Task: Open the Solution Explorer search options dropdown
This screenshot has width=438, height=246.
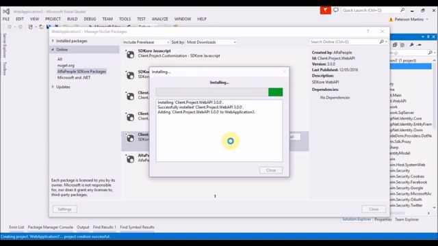Action: 435,53
